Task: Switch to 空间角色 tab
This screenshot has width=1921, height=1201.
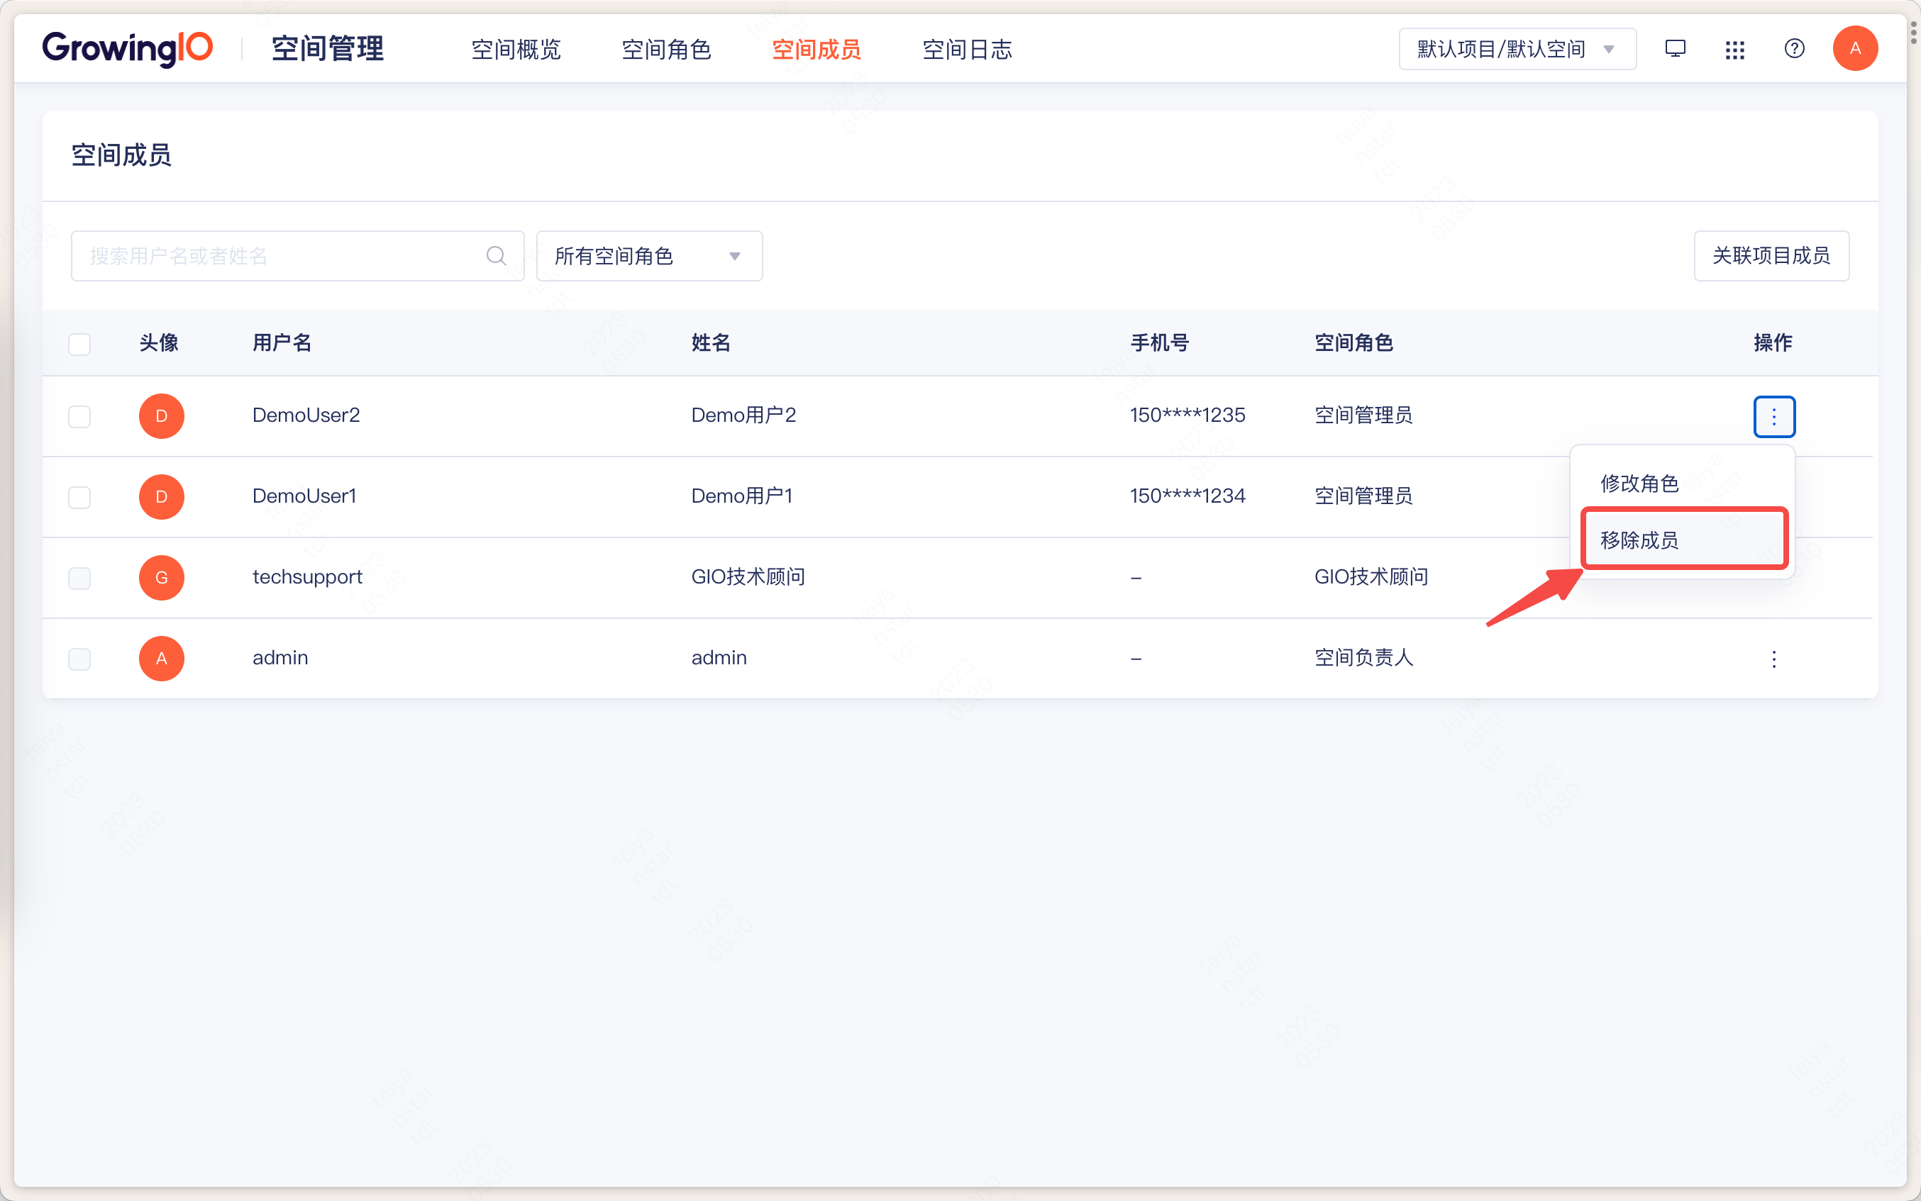Action: (x=666, y=49)
